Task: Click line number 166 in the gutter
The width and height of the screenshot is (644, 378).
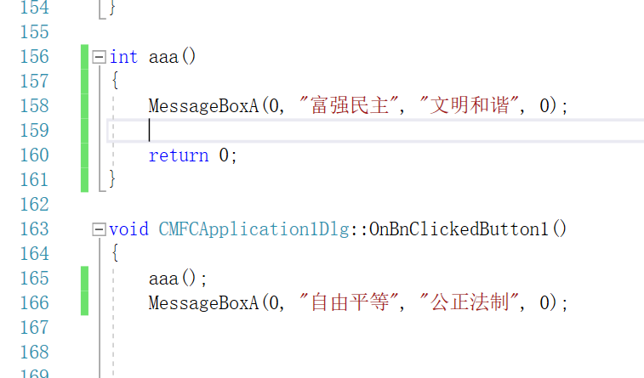Action: [x=34, y=303]
